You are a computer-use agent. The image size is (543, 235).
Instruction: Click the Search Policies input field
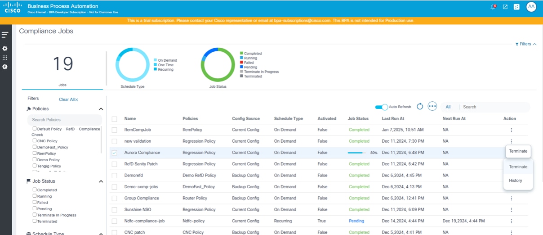tap(64, 120)
